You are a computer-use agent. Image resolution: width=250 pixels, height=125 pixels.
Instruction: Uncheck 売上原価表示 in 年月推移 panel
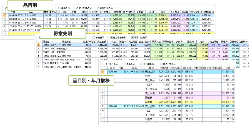pyautogui.click(x=141, y=64)
